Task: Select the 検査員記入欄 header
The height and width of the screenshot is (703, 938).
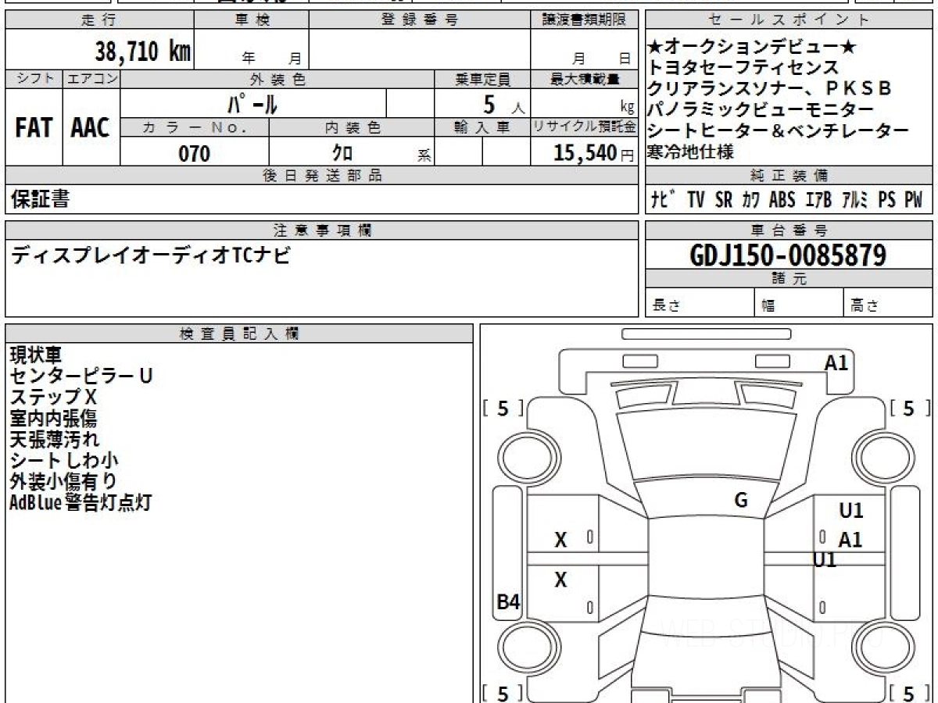Action: (x=239, y=334)
